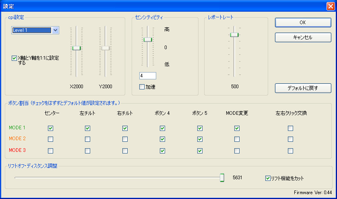Click the Y-axis cpi slider handle
Image resolution: width=337 pixels, height=199 pixels.
click(x=105, y=48)
